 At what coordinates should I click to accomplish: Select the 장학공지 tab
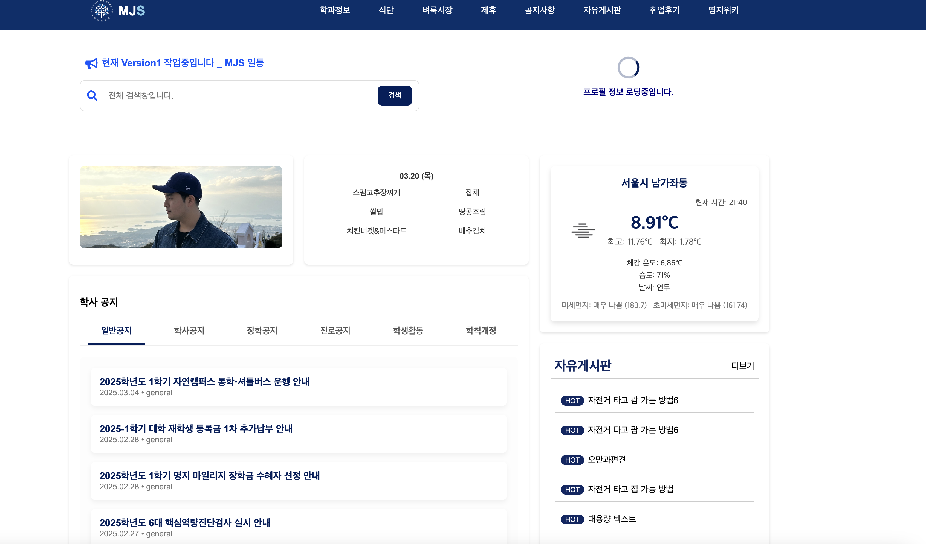(262, 331)
